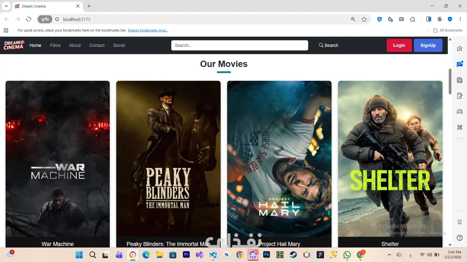Open the About nav item
The width and height of the screenshot is (467, 262).
tap(75, 45)
